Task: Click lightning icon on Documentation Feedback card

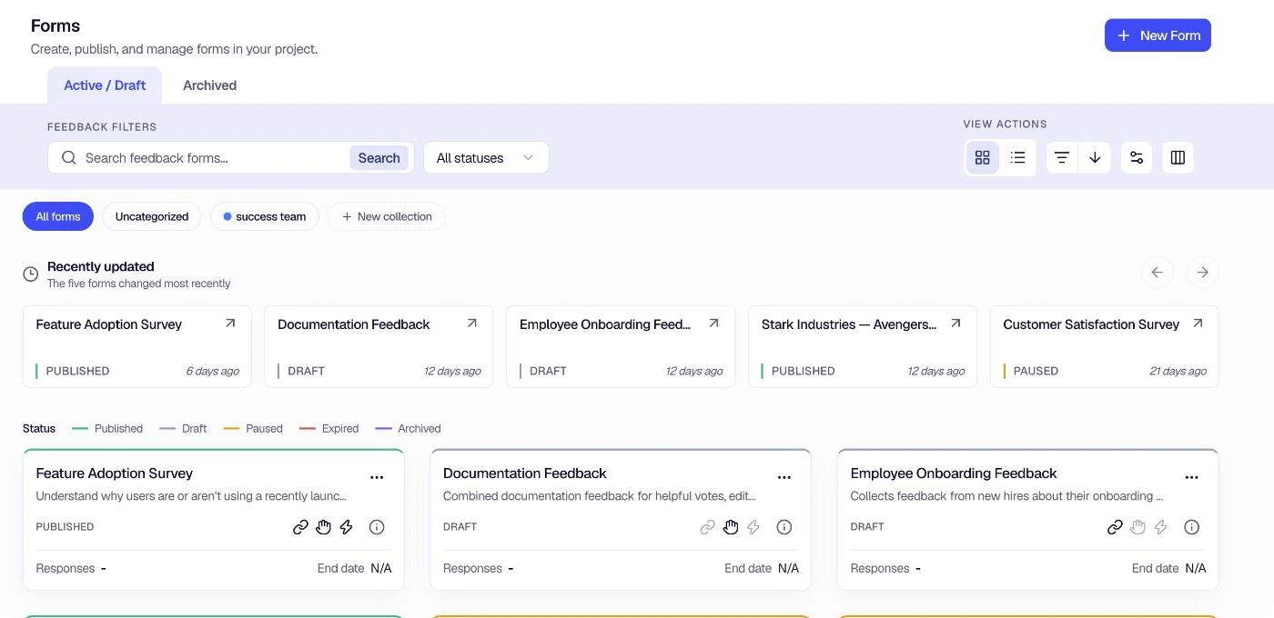Action: (x=753, y=527)
